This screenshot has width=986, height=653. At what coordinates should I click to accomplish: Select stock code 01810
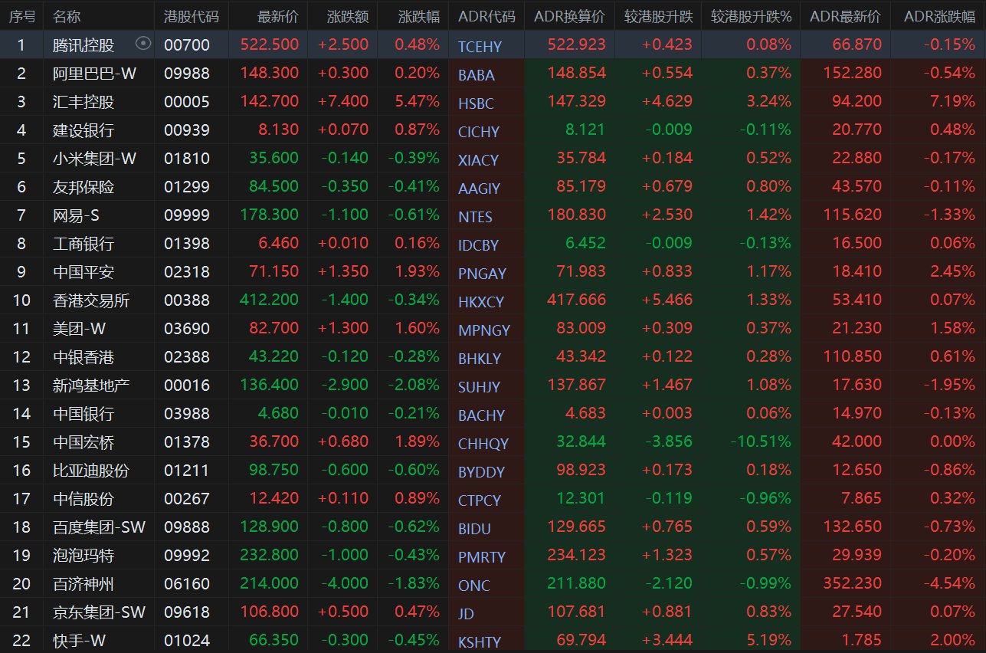[187, 159]
